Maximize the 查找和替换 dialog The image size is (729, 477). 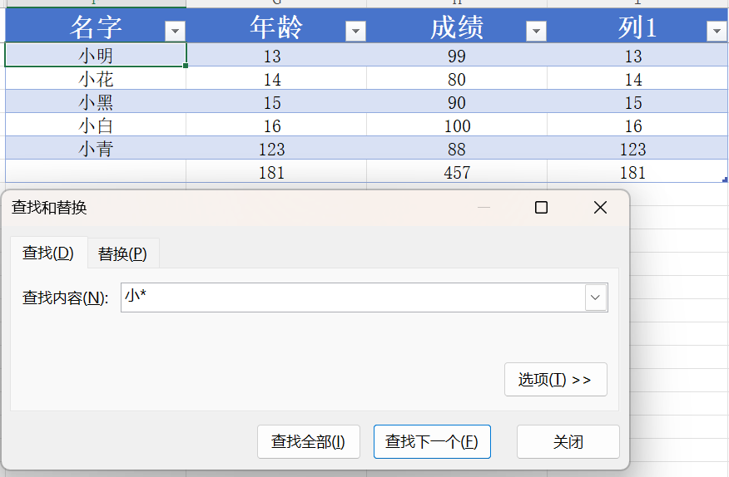[x=541, y=208]
